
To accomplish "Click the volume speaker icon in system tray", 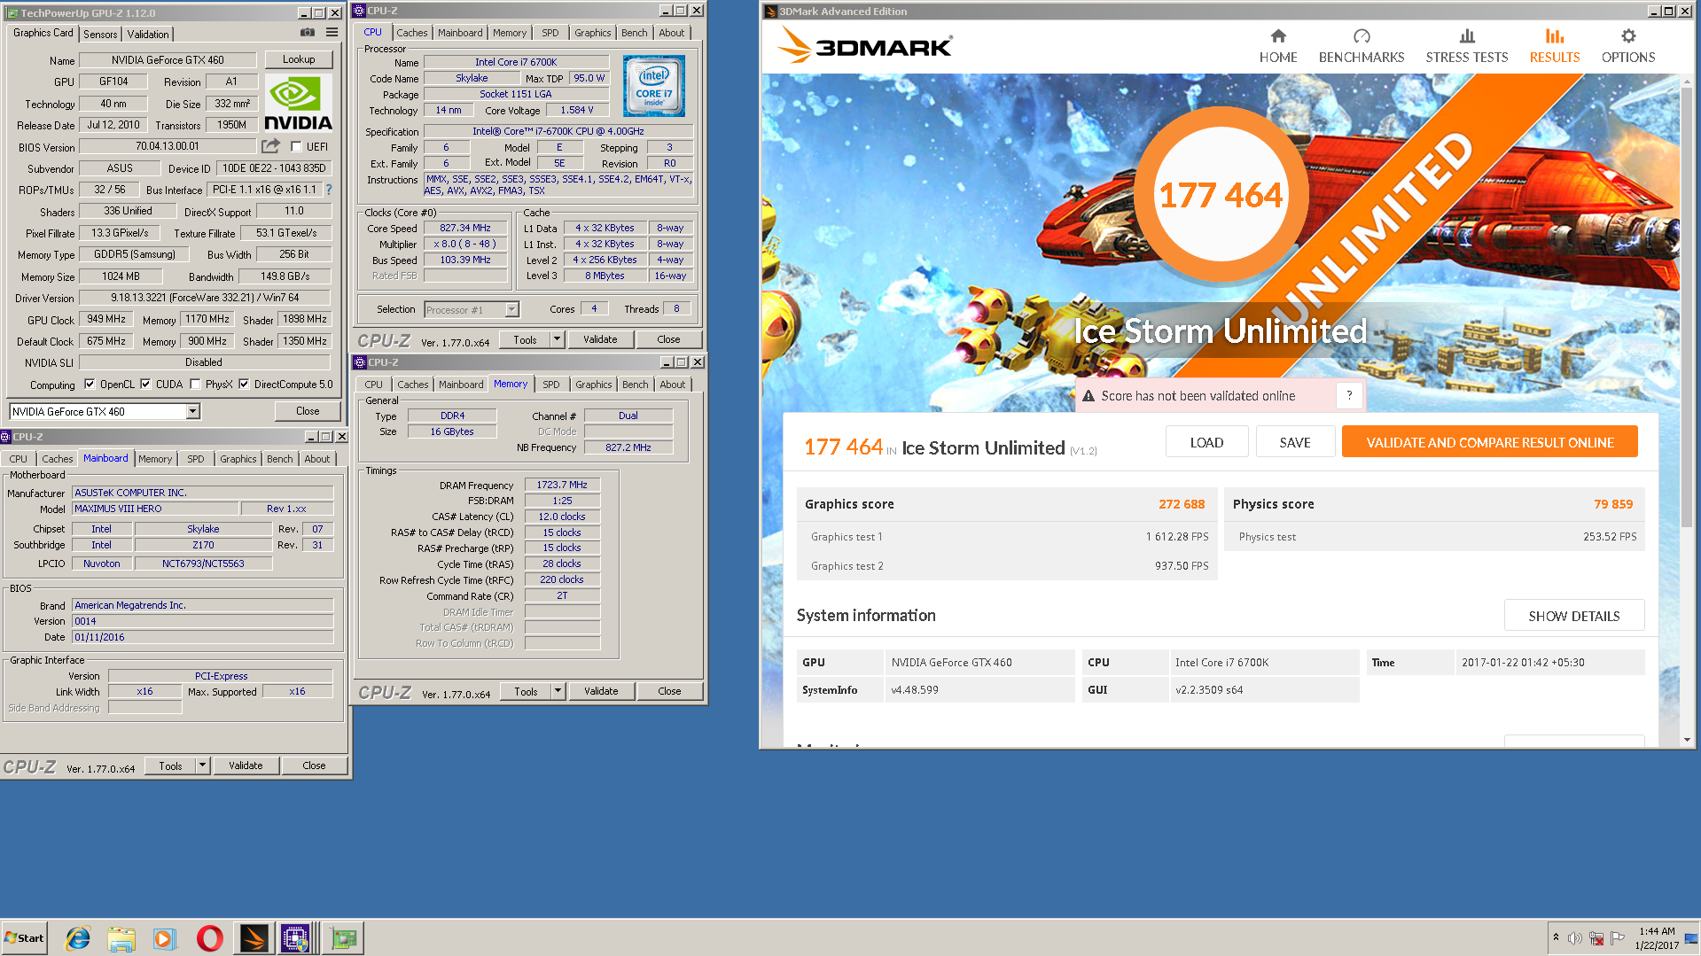I will [x=1574, y=938].
